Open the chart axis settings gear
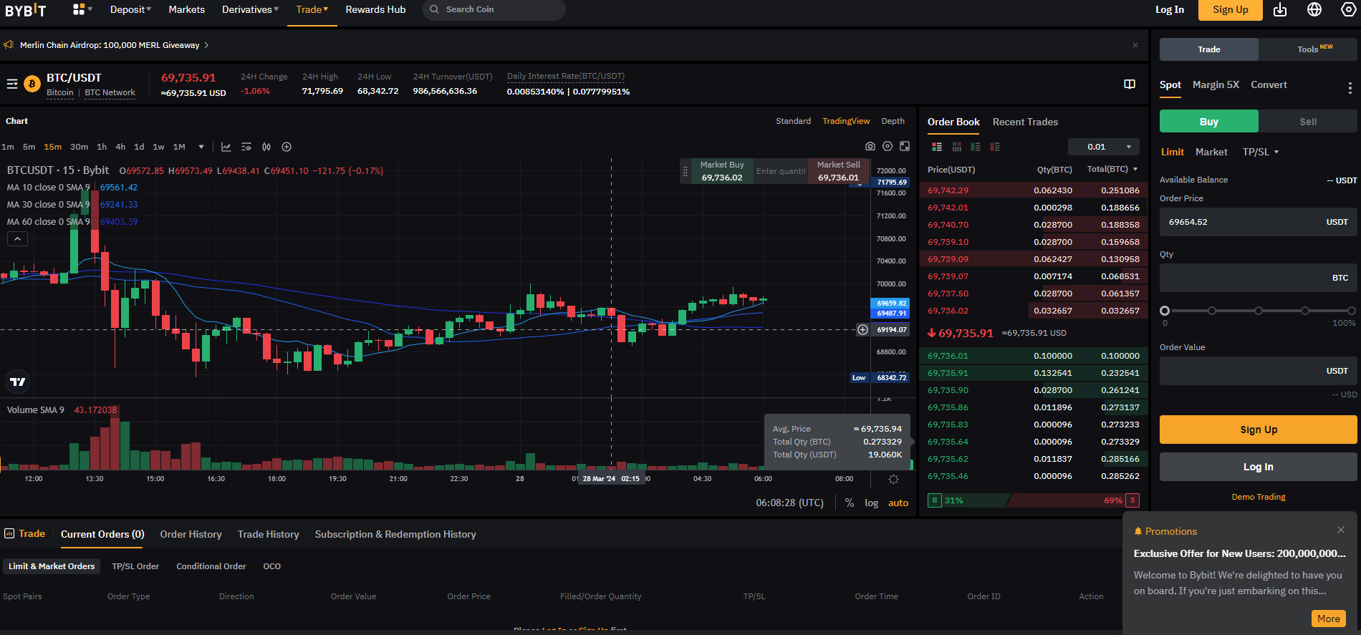The height and width of the screenshot is (635, 1361). click(893, 479)
